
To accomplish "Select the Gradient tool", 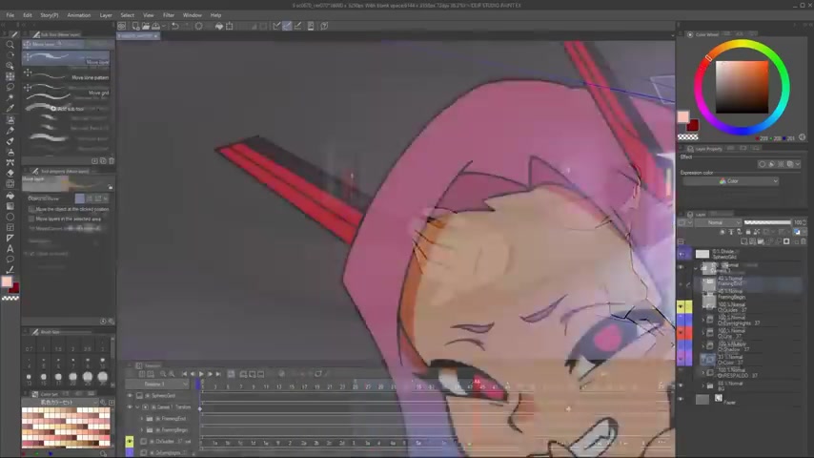I will (10, 206).
